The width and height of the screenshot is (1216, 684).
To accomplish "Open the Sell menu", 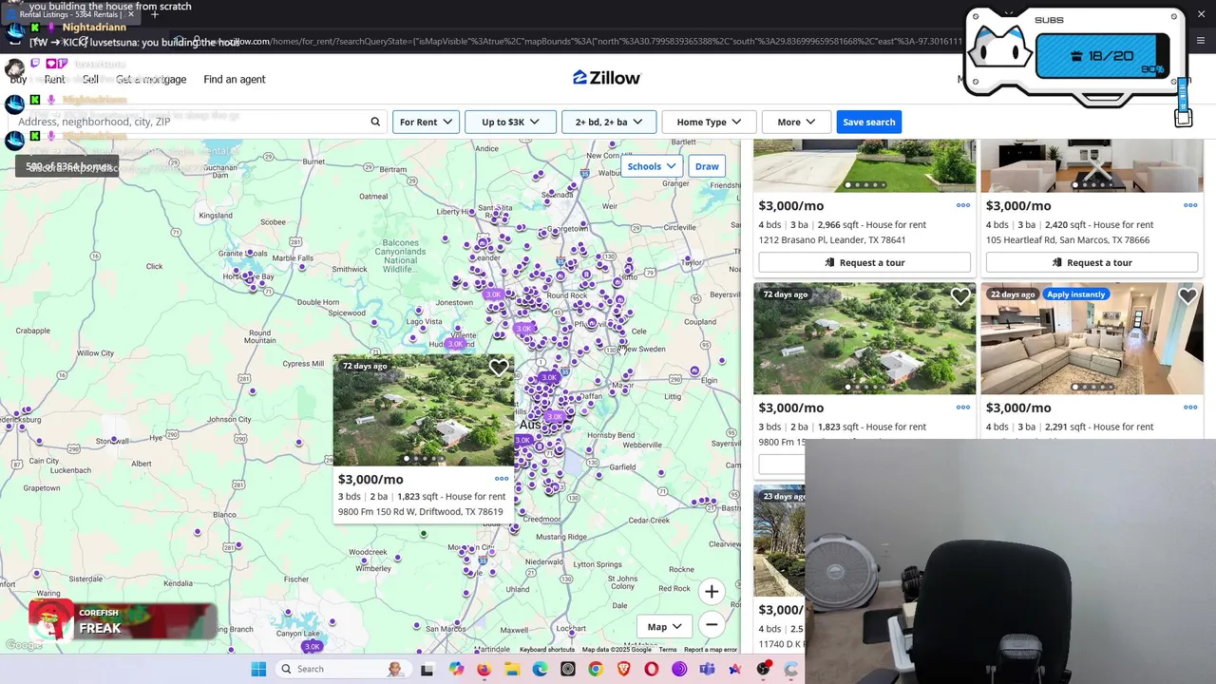I will [90, 79].
